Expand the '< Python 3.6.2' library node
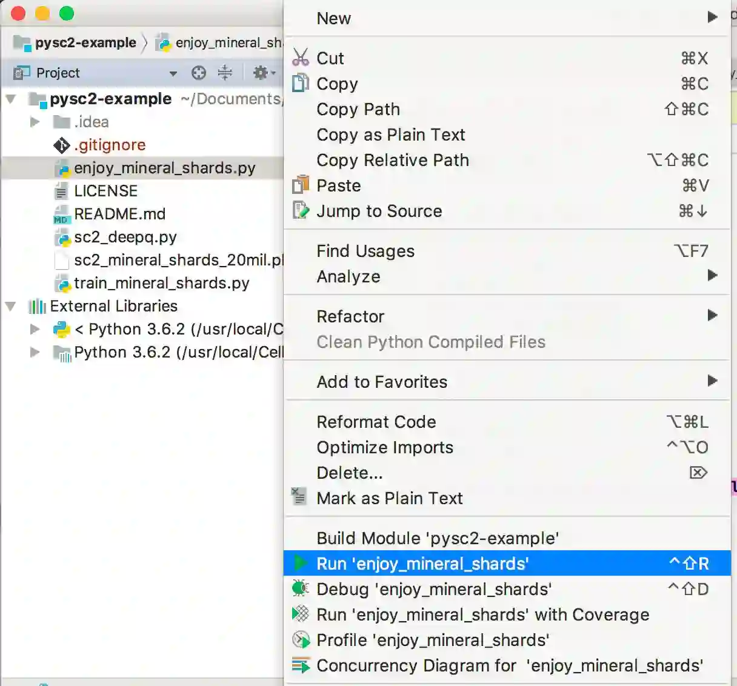Image resolution: width=737 pixels, height=686 pixels. pyautogui.click(x=35, y=329)
